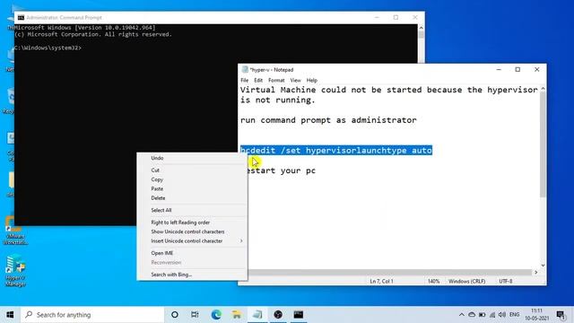This screenshot has height=323, width=574.
Task: Open the notification center icon
Action: pos(561,315)
